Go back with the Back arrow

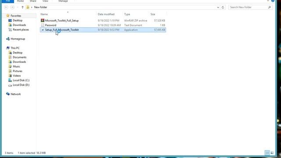(6, 7)
